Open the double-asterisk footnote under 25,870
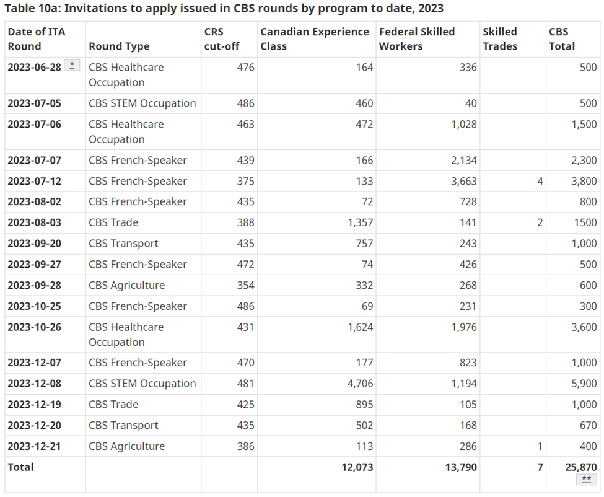Screen dimensions: 604x497 586,479
